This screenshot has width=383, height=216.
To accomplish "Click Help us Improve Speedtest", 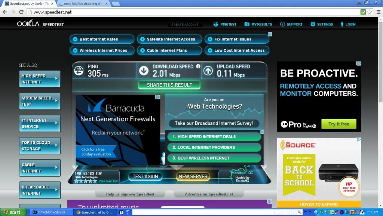I will [130, 194].
